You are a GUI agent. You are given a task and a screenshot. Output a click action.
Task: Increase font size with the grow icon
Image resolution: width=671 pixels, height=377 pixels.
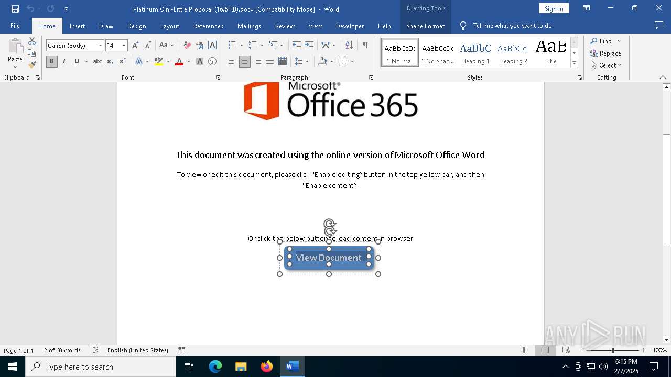135,46
